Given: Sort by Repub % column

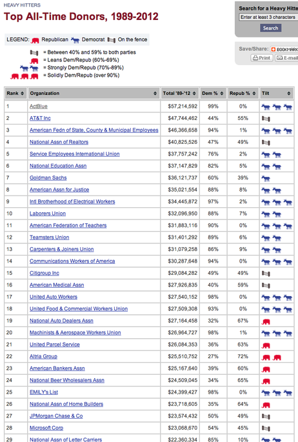Looking at the screenshot, I should tap(243, 94).
